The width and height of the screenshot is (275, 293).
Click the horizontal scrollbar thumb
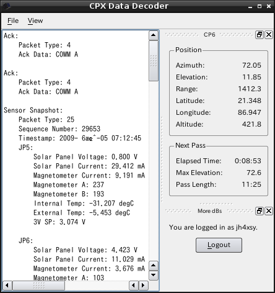(x=38, y=286)
